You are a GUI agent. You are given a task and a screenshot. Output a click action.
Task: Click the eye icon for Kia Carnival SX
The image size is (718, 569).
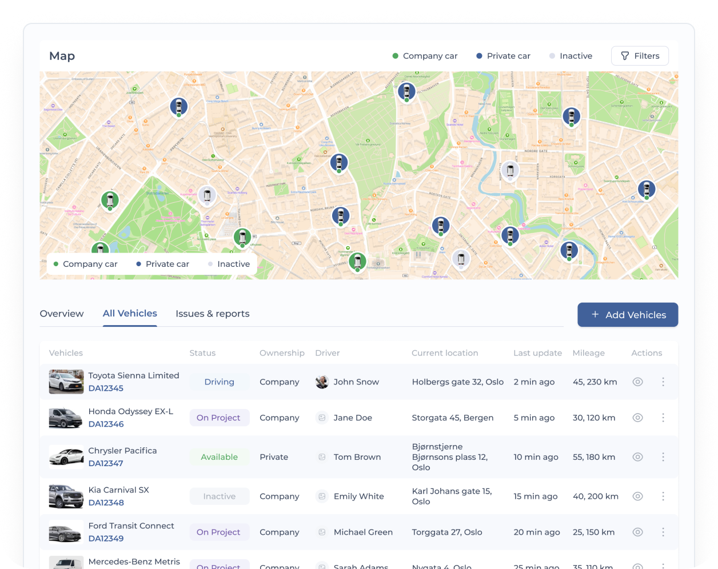pyautogui.click(x=638, y=496)
